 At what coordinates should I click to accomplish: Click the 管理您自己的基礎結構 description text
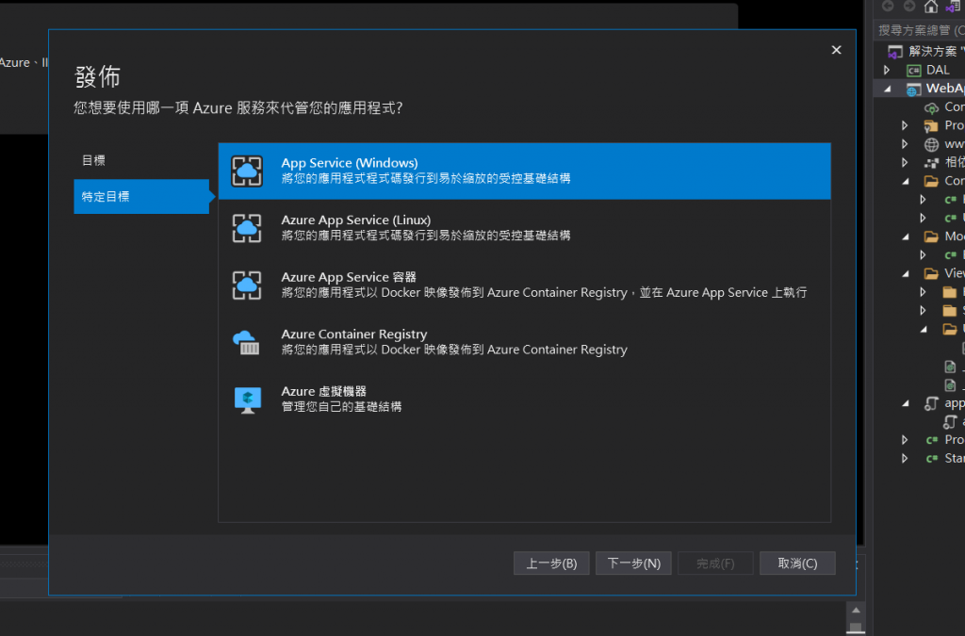(x=341, y=407)
